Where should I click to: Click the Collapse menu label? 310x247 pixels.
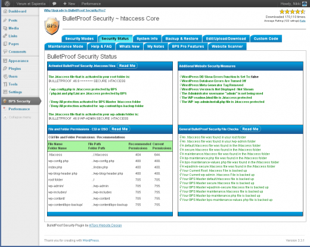coord(20,117)
